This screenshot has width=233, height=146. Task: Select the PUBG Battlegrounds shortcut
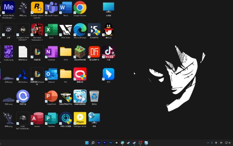(23, 120)
